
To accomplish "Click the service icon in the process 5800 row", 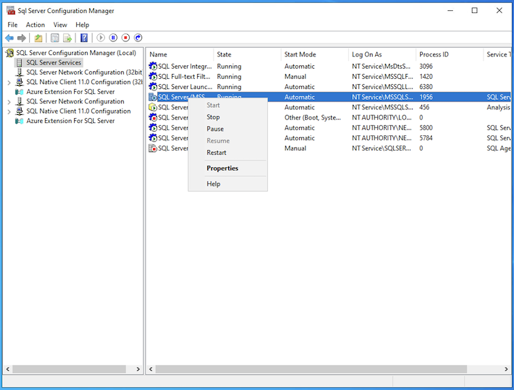I will point(153,128).
